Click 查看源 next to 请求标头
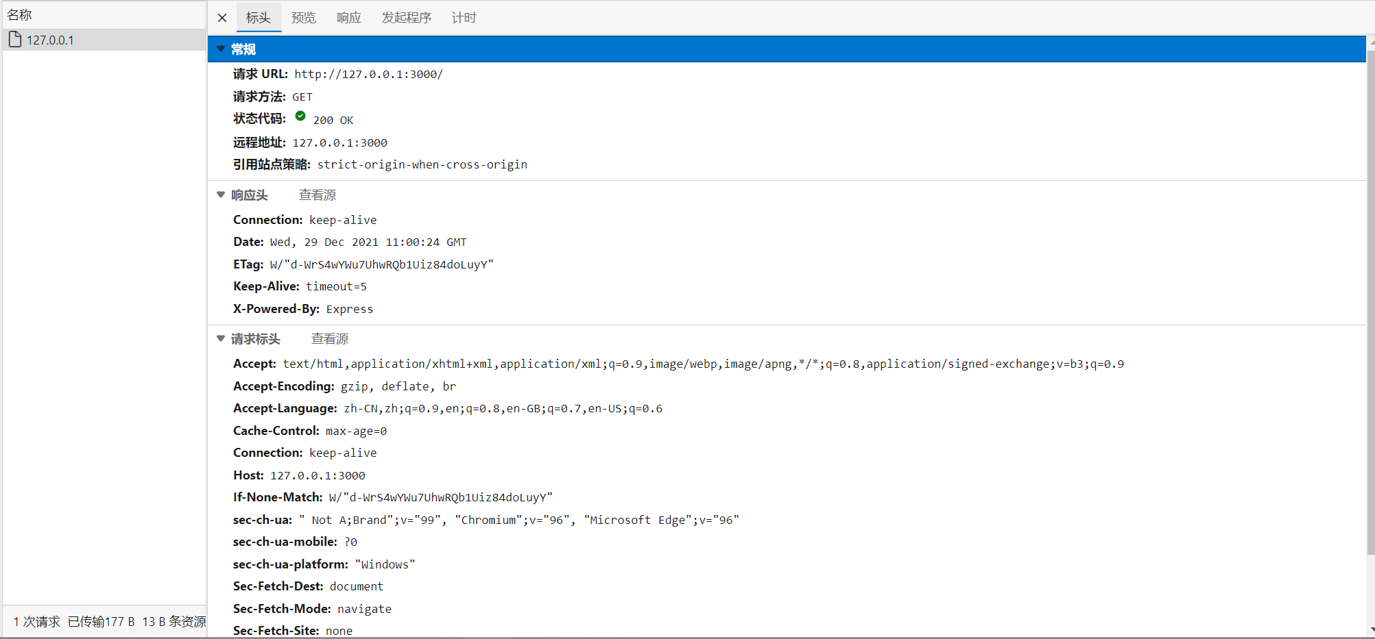Viewport: 1375px width, 639px height. point(329,338)
